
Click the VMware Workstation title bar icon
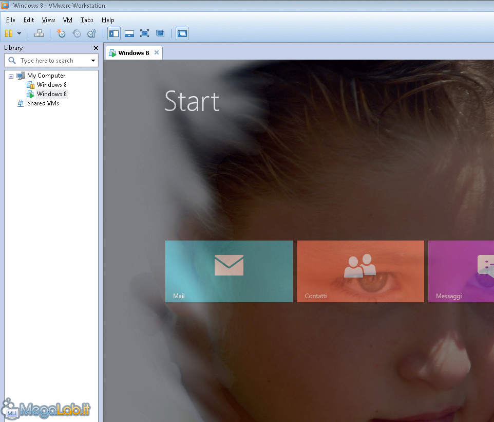pos(5,5)
